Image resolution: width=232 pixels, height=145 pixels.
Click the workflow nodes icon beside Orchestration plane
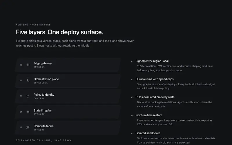[x=28, y=81]
